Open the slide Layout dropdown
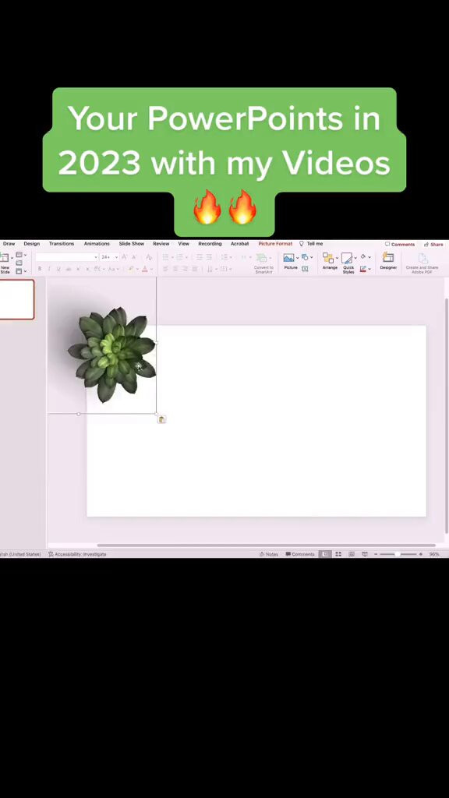The width and height of the screenshot is (449, 798). 21,255
